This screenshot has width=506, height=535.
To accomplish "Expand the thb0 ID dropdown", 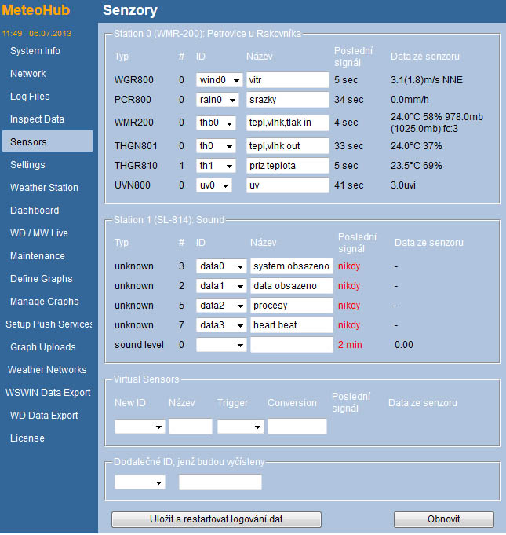I will 216,123.
